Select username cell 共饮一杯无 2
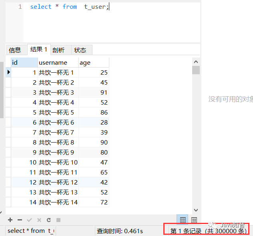The image size is (253, 236). click(x=58, y=82)
